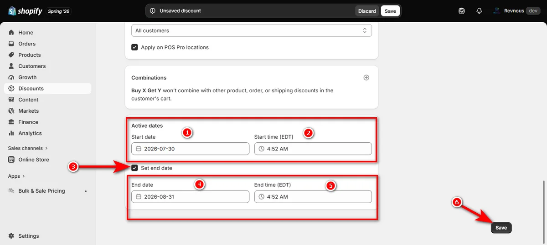Click the End date calendar icon

point(139,197)
